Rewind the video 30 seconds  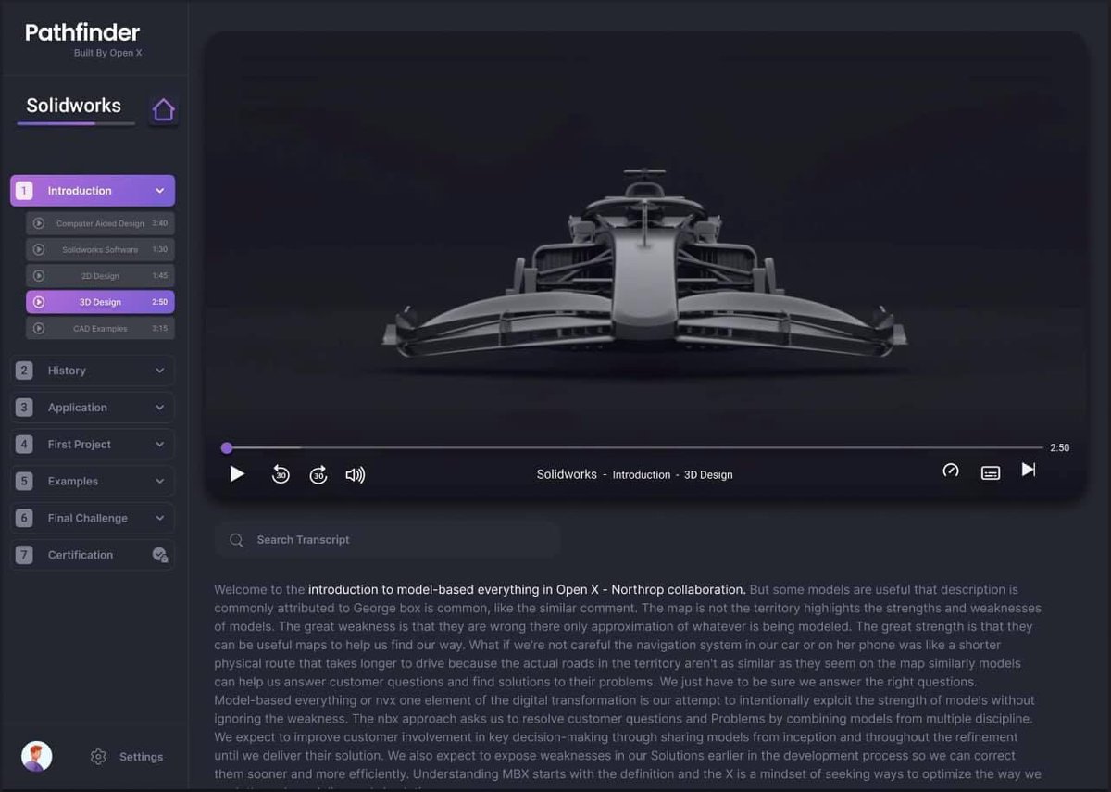coord(281,474)
